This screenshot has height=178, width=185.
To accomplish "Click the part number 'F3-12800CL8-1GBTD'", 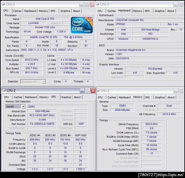I will click(42, 124).
